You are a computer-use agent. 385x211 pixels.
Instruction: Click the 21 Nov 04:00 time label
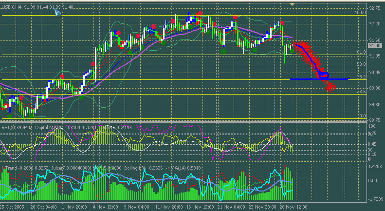(231, 207)
